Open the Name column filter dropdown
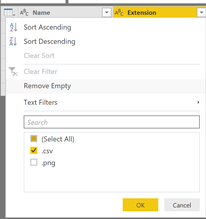 tap(106, 13)
